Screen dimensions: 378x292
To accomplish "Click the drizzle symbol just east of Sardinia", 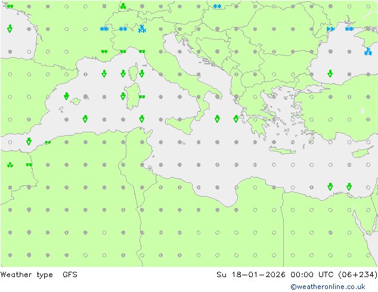I will [142, 97].
